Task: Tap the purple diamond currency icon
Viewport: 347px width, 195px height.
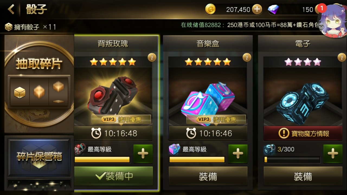Action: tap(273, 10)
